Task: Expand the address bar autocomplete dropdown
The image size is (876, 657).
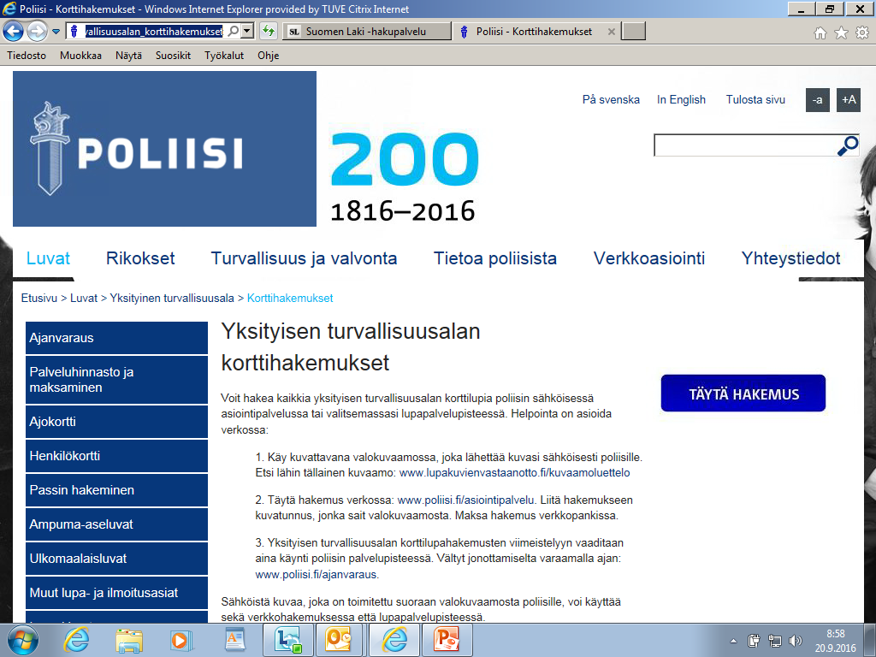Action: [x=247, y=32]
